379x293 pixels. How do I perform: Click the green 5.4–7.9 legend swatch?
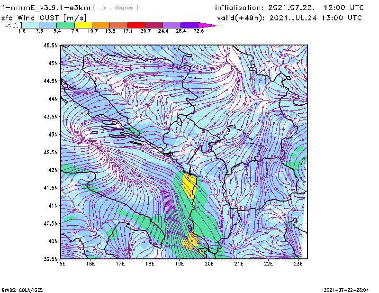(65, 25)
